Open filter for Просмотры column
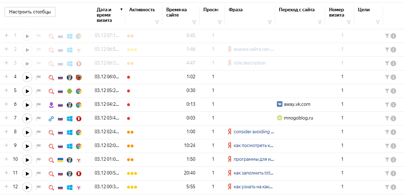This screenshot has width=405, height=196. [x=220, y=23]
